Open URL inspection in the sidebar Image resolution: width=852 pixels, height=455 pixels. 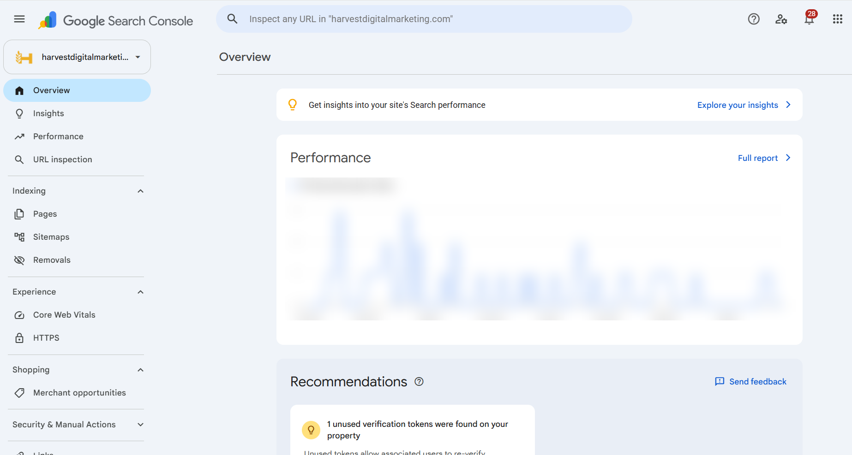(x=77, y=160)
